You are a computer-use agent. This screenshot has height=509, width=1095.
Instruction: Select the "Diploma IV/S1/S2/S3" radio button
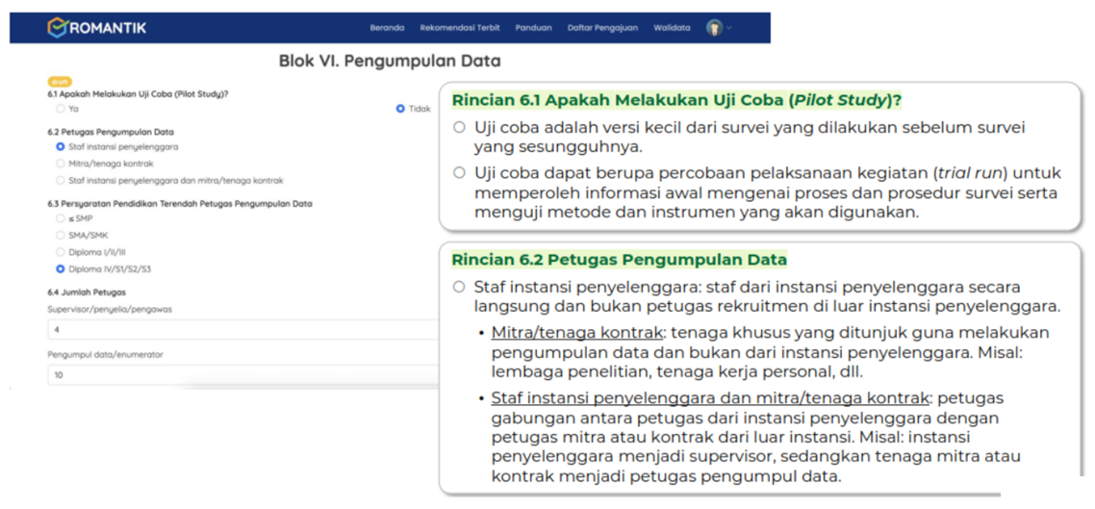pos(61,269)
